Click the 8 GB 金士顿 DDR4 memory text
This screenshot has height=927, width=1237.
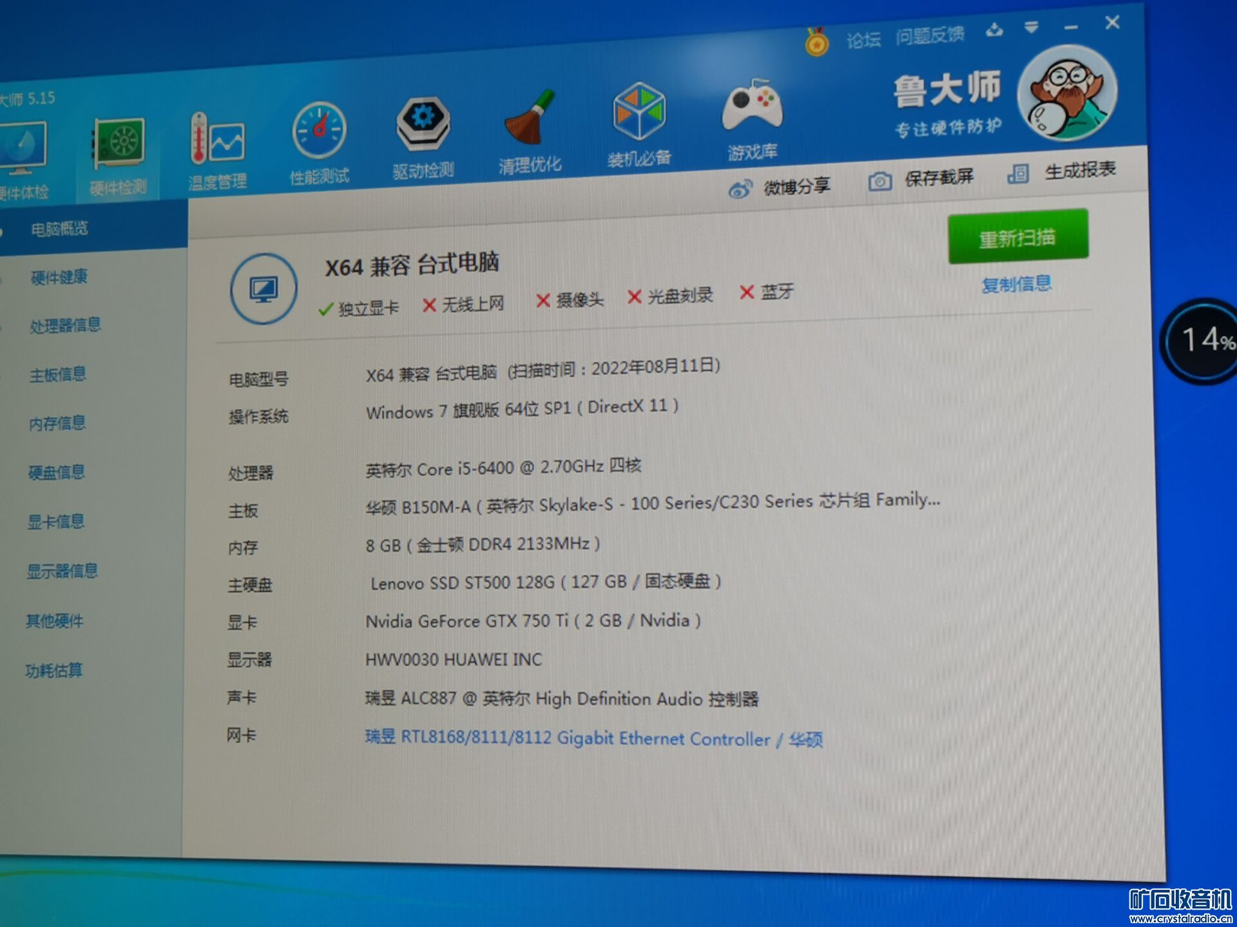pos(483,545)
